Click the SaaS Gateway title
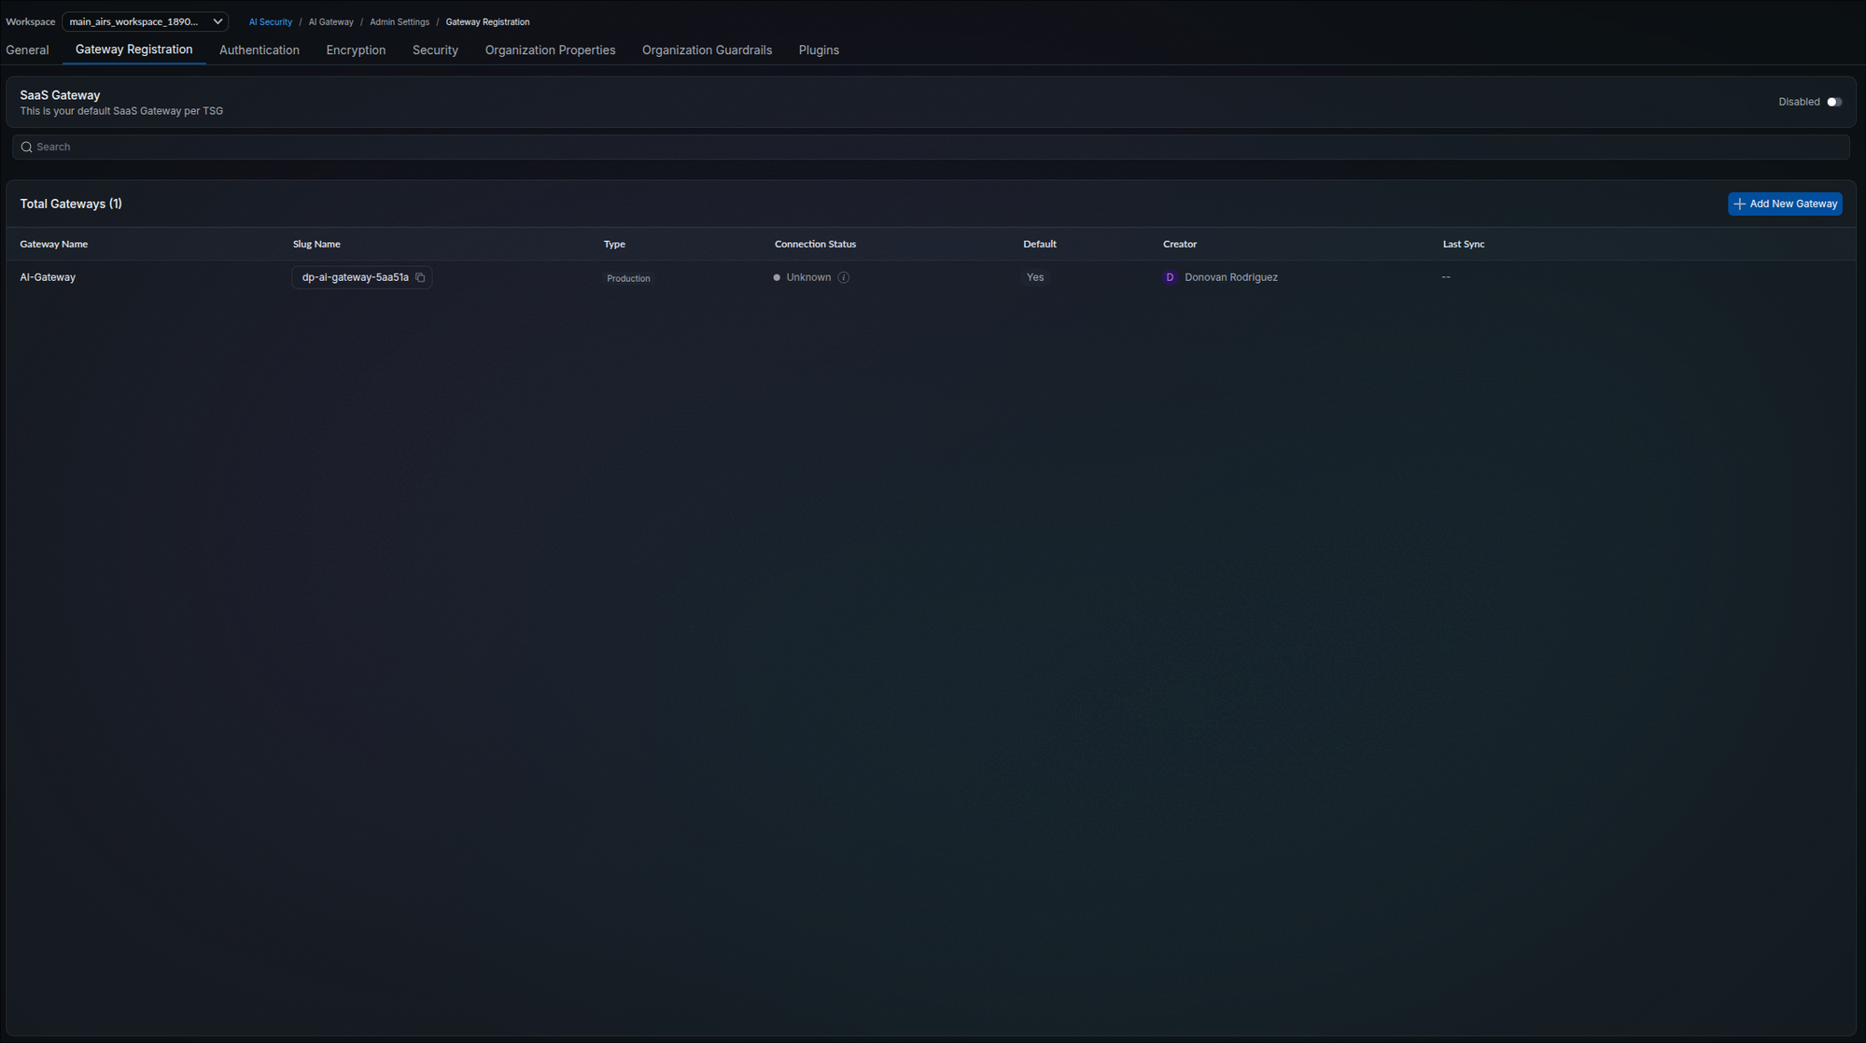This screenshot has height=1043, width=1866. pyautogui.click(x=60, y=95)
